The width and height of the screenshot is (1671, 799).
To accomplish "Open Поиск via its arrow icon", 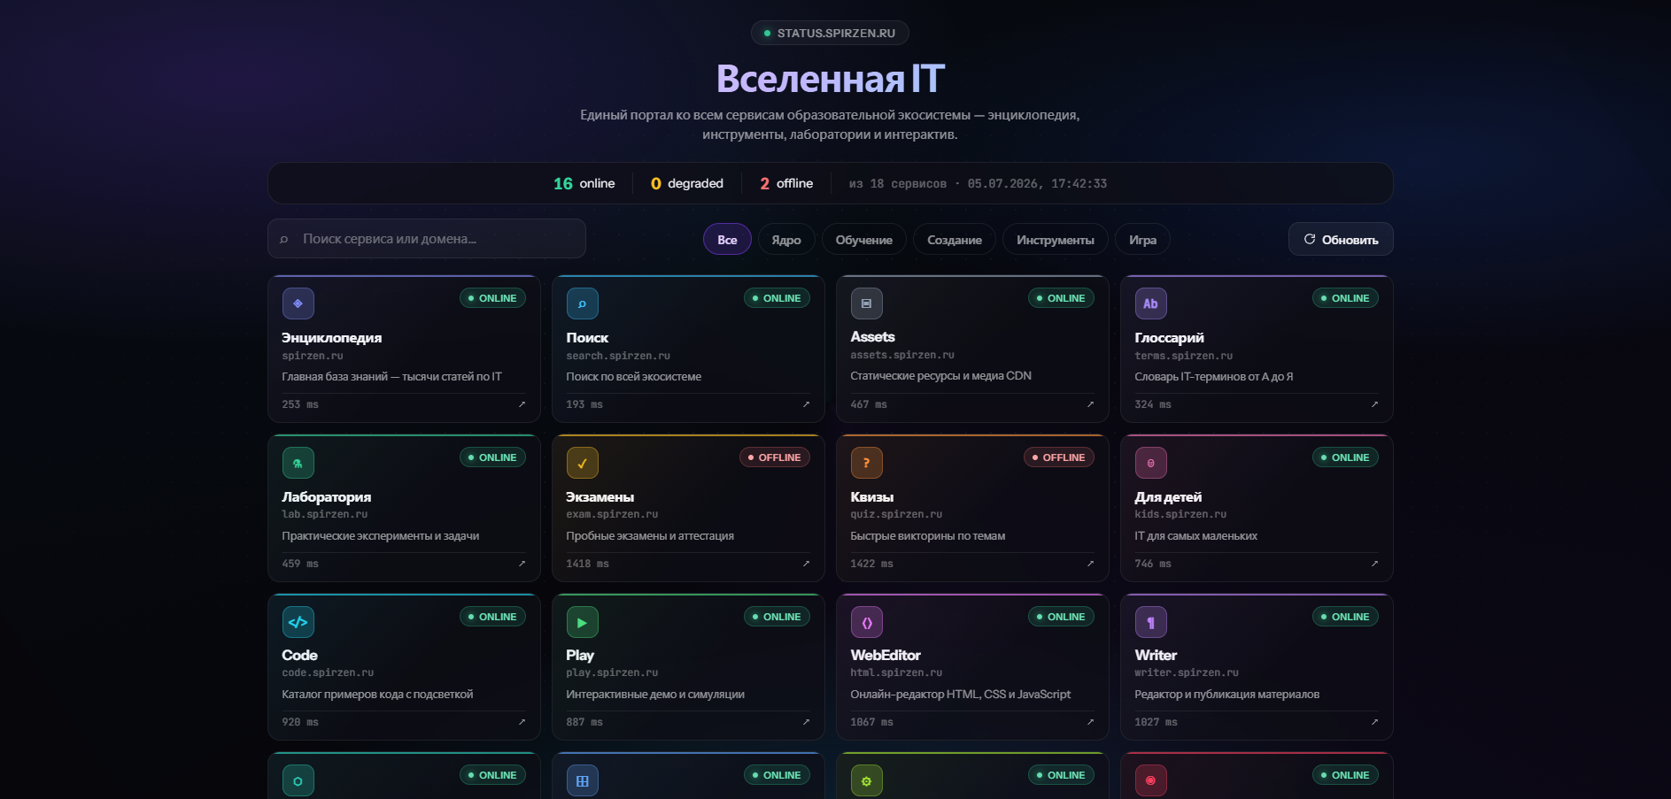I will pyautogui.click(x=806, y=404).
